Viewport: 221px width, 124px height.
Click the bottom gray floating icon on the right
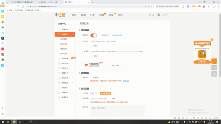214,74
